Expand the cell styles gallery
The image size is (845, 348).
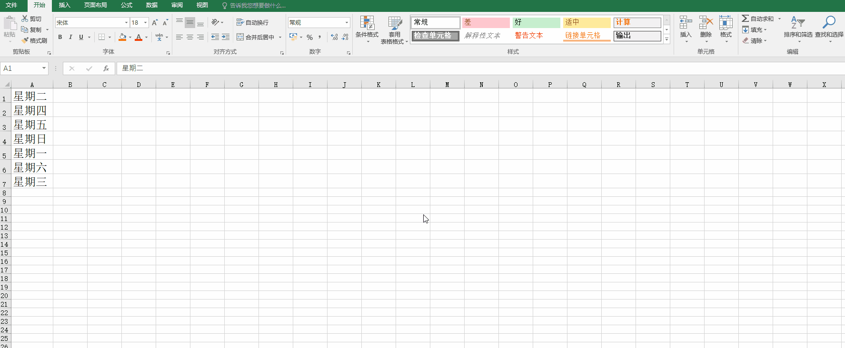[666, 39]
